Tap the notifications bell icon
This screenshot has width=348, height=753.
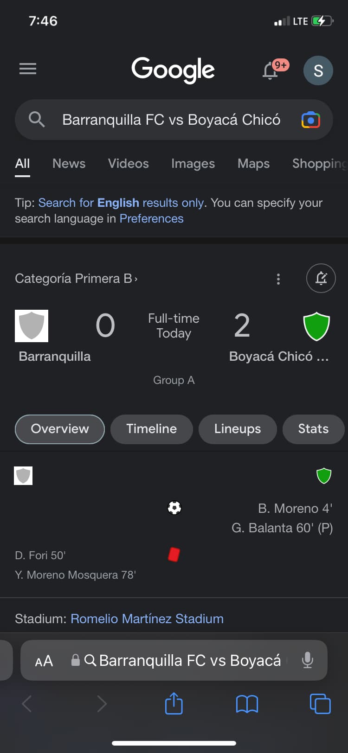271,71
